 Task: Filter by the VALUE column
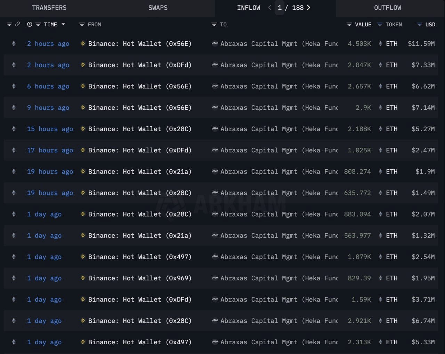click(x=349, y=24)
